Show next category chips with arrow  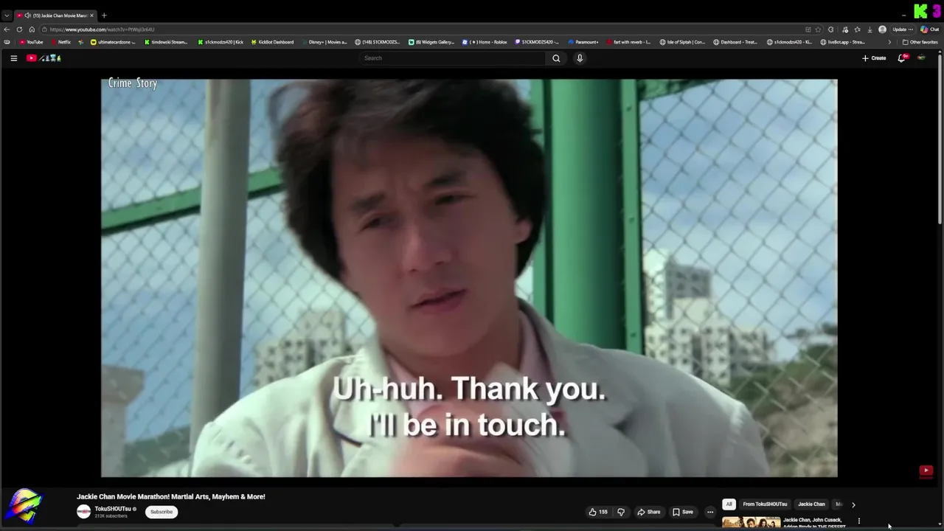[x=853, y=504]
